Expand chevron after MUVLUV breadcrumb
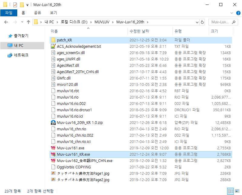Image resolution: width=242 pixels, height=195 pixels. [x=113, y=22]
